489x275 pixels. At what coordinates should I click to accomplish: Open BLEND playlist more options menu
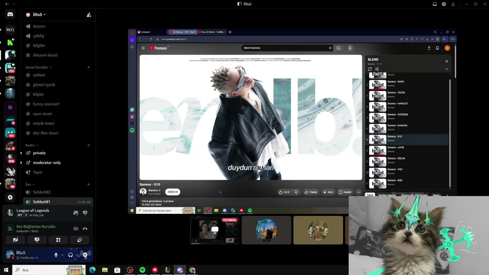point(447,69)
